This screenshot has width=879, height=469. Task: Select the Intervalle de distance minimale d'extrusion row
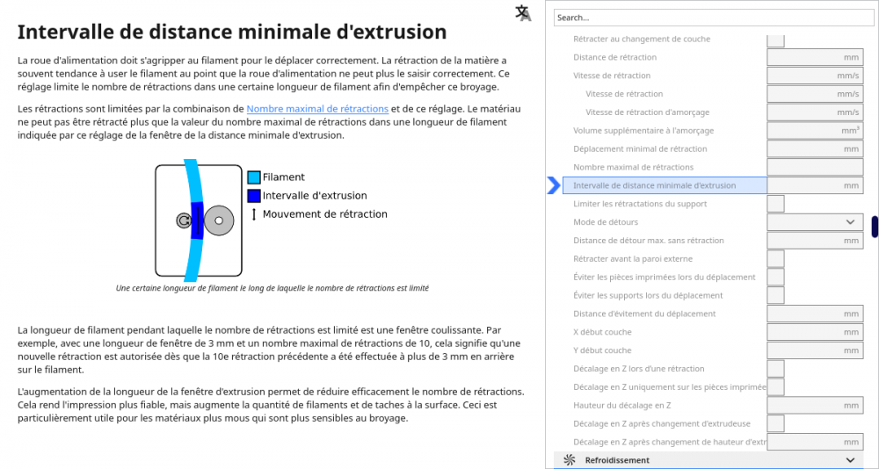point(665,185)
